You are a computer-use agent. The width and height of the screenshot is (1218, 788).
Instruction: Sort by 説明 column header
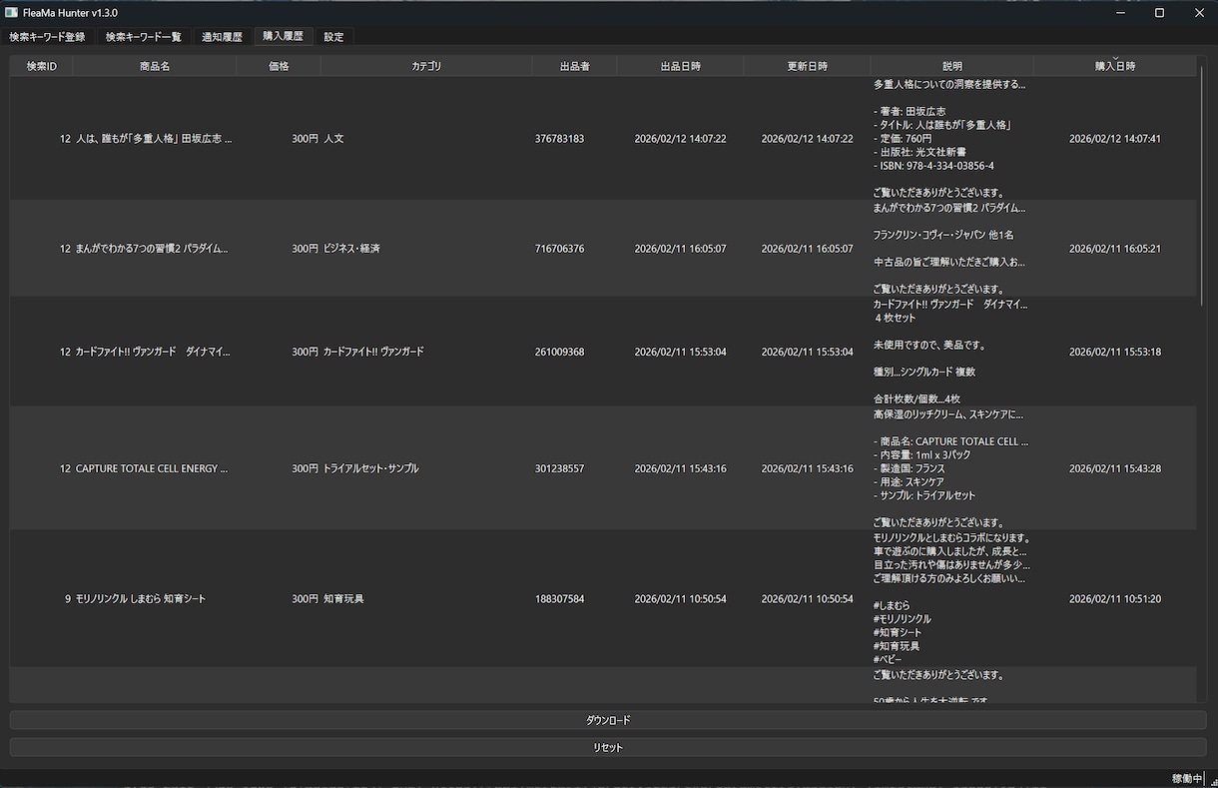[x=952, y=66]
